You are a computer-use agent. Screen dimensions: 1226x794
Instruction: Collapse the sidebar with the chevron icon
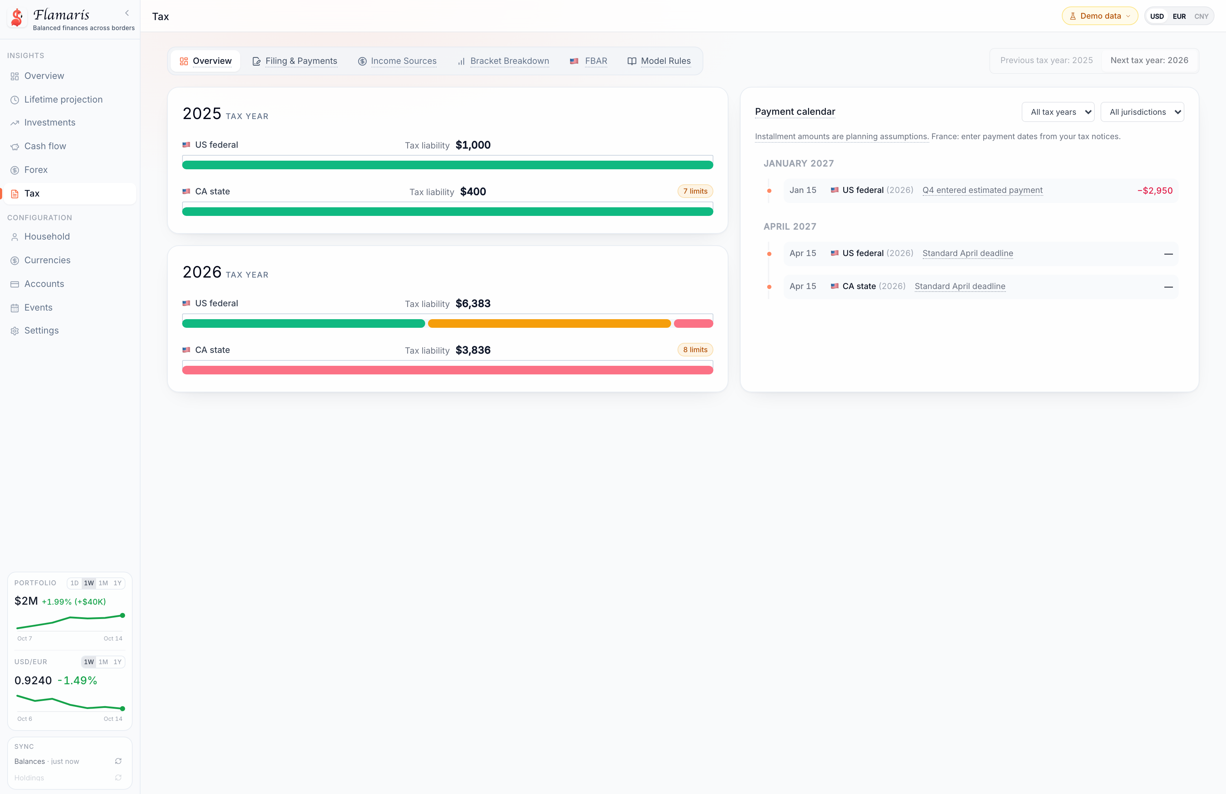tap(127, 13)
